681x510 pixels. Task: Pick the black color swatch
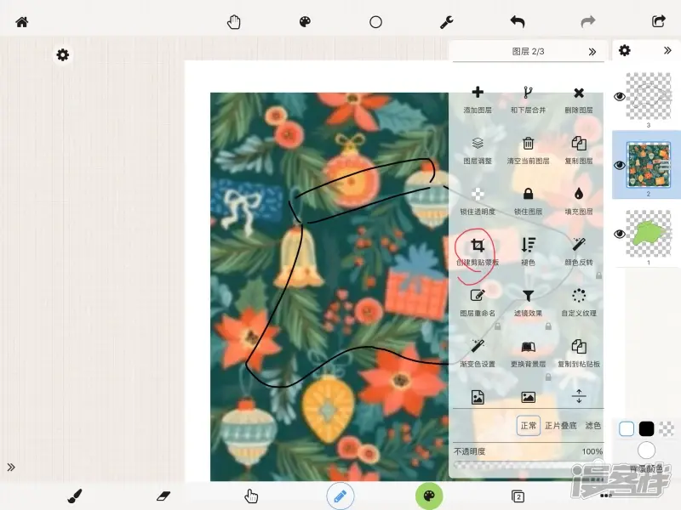tap(647, 429)
